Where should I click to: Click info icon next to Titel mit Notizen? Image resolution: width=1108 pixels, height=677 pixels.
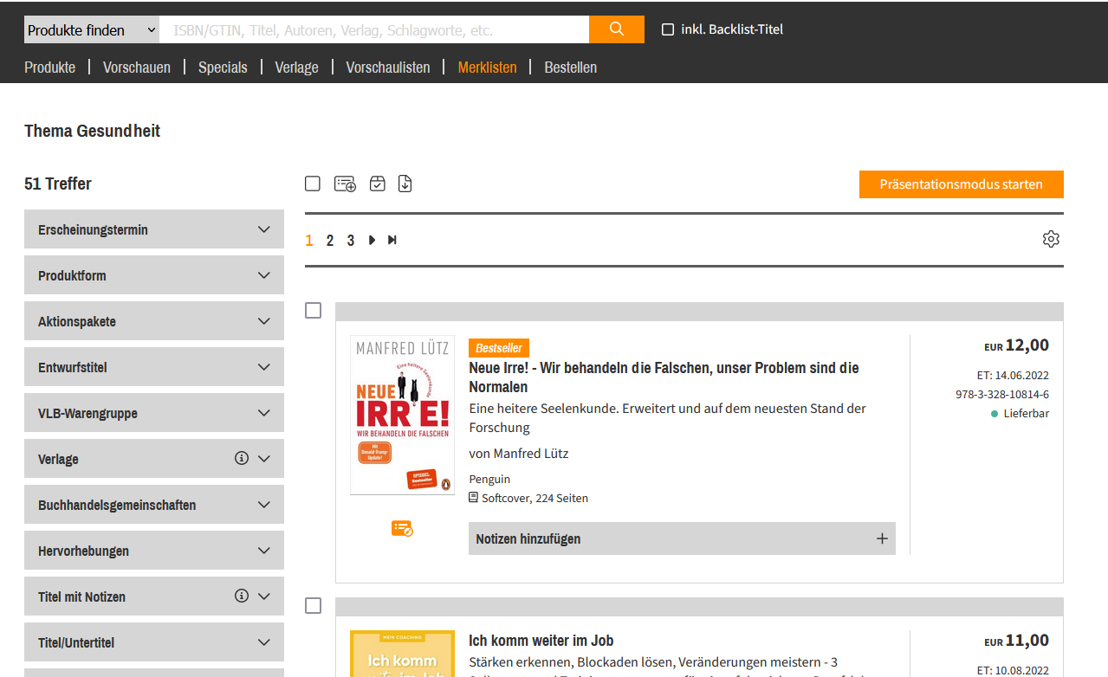tap(242, 596)
